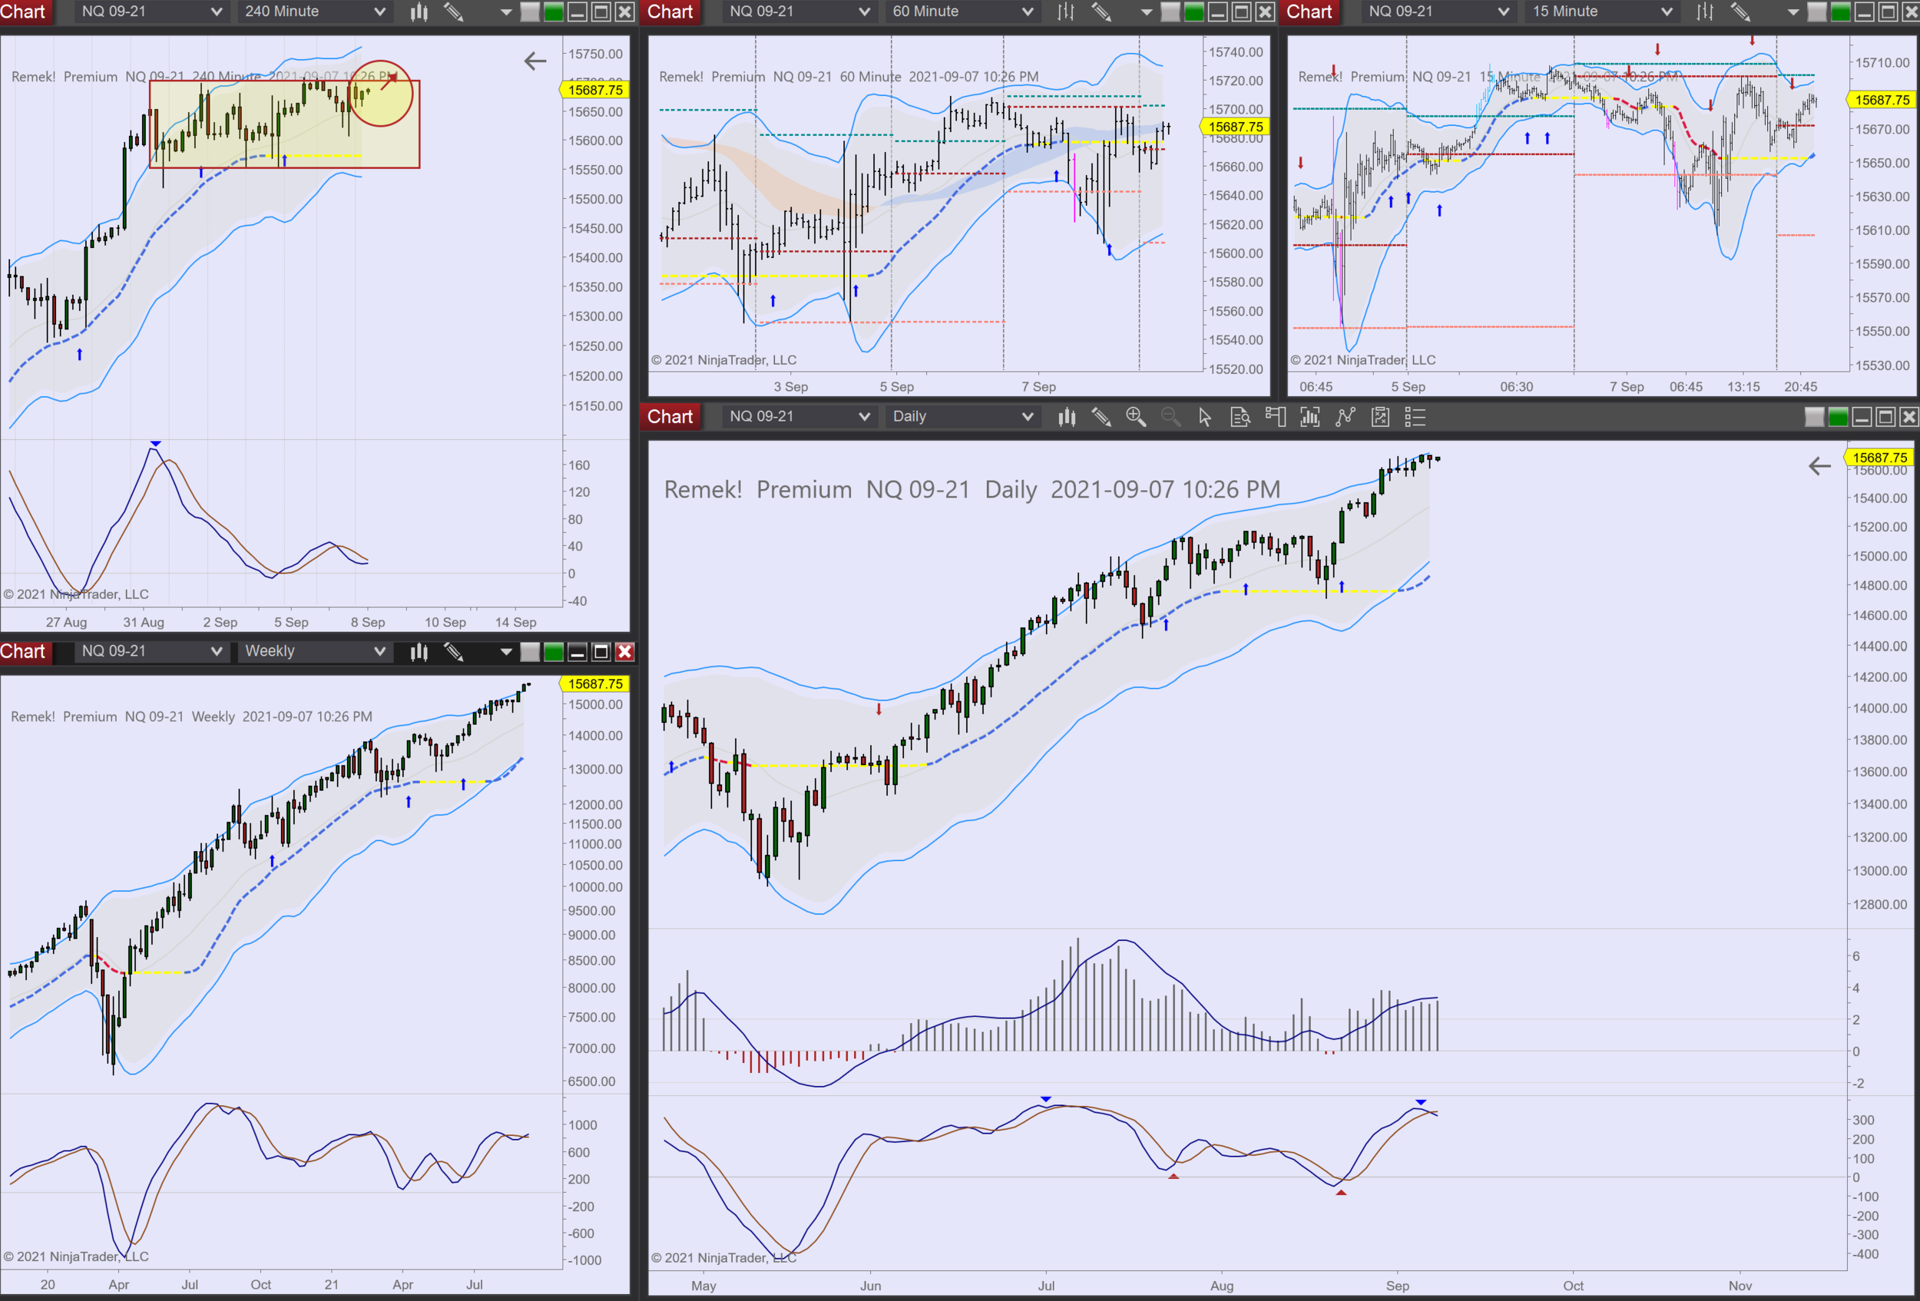Toggle green link button on Daily chart
Image resolution: width=1920 pixels, height=1301 pixels.
1839,417
